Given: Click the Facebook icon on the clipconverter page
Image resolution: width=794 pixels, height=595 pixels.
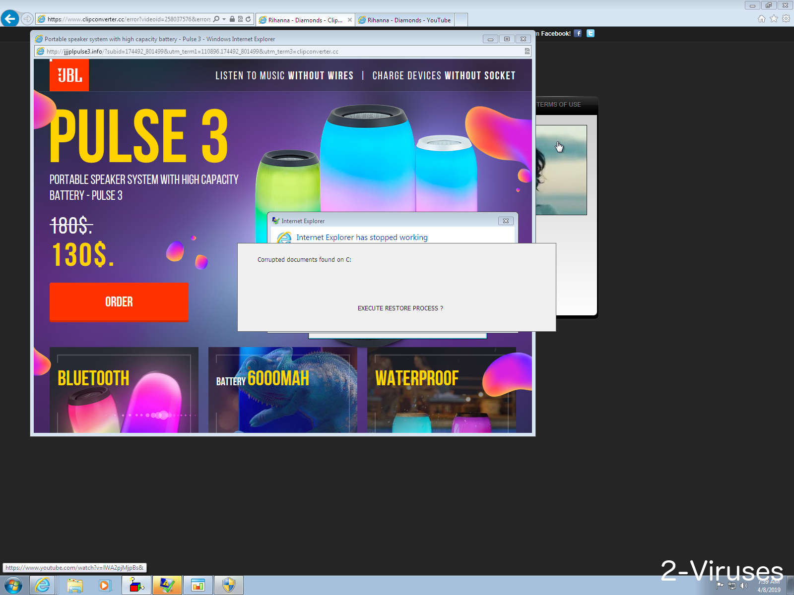Looking at the screenshot, I should [578, 33].
